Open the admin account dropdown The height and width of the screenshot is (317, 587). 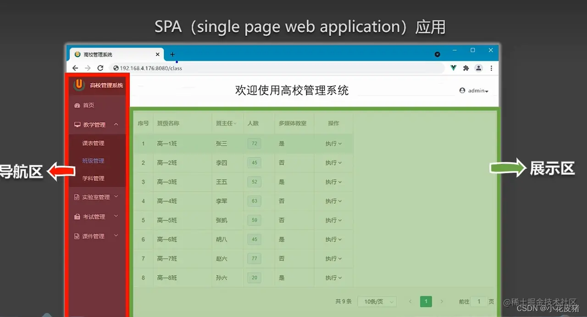pyautogui.click(x=474, y=91)
